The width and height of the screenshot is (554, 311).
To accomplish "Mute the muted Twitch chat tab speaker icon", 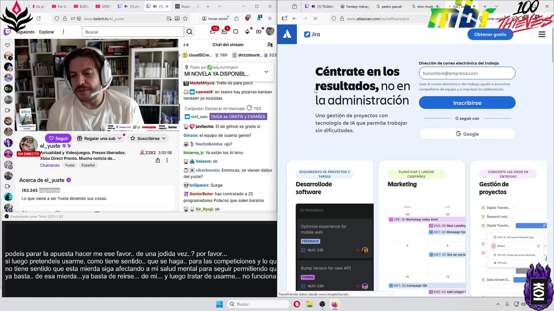I will pyautogui.click(x=126, y=6).
